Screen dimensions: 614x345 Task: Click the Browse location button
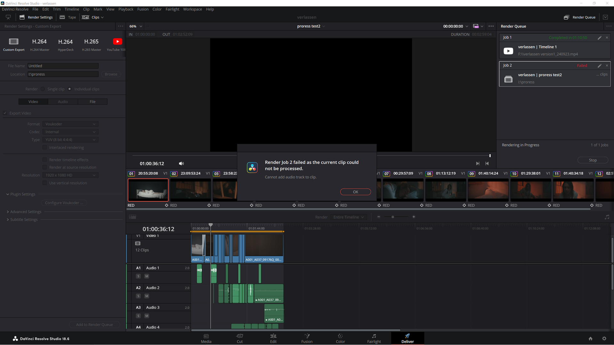(x=111, y=74)
